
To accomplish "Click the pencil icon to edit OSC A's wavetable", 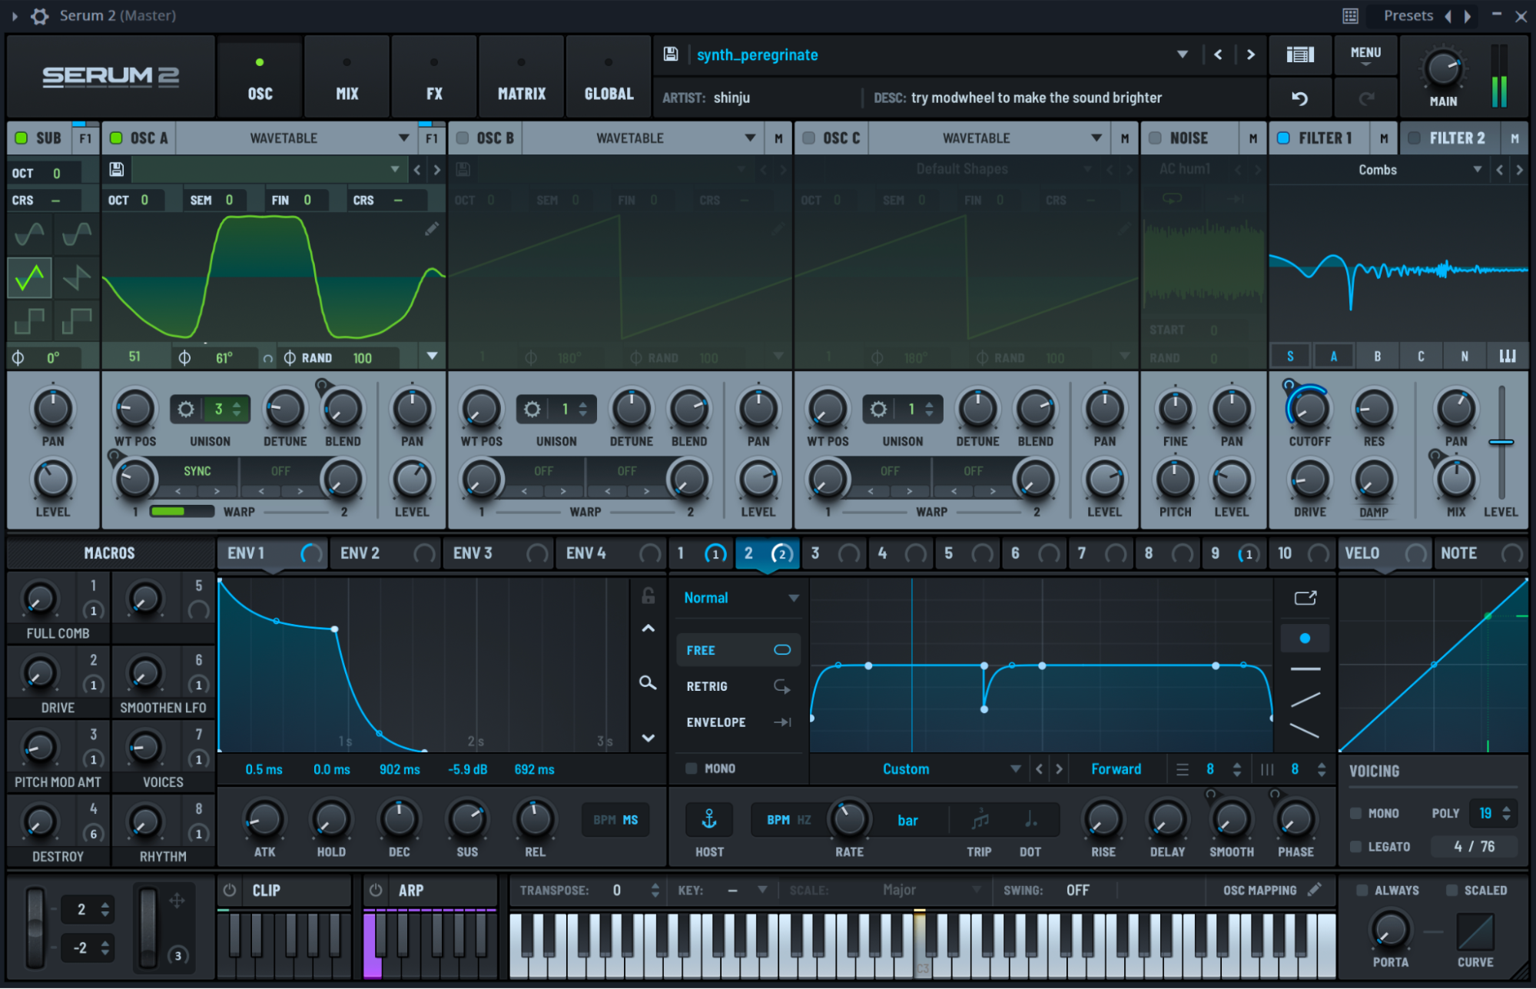I will click(433, 228).
